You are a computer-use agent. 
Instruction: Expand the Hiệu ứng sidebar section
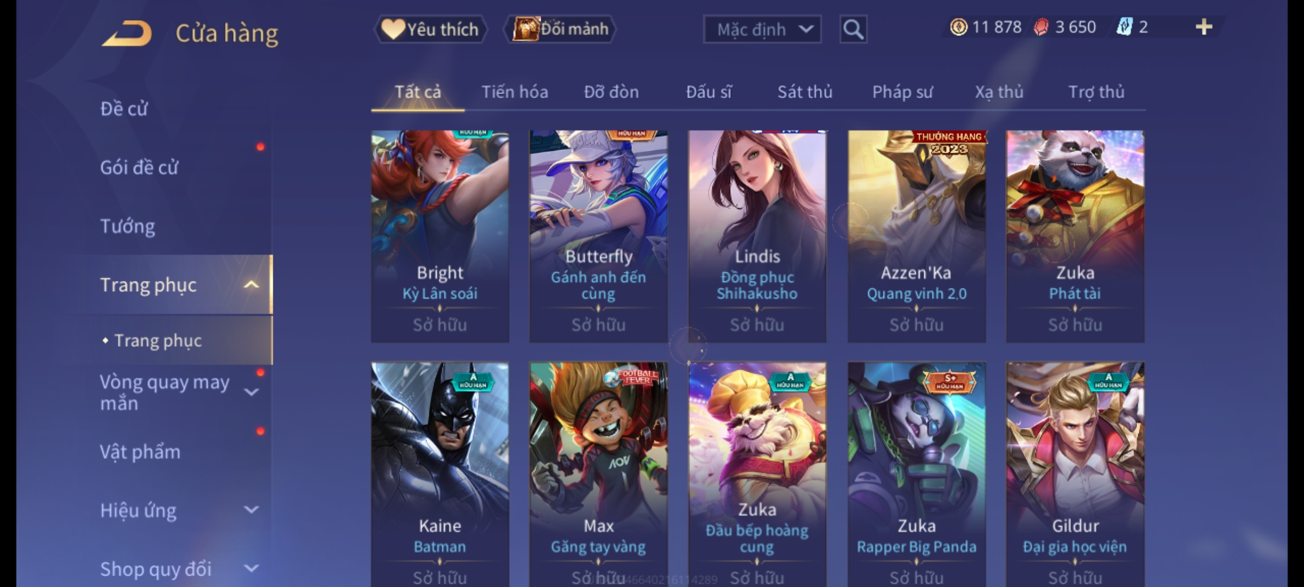252,510
